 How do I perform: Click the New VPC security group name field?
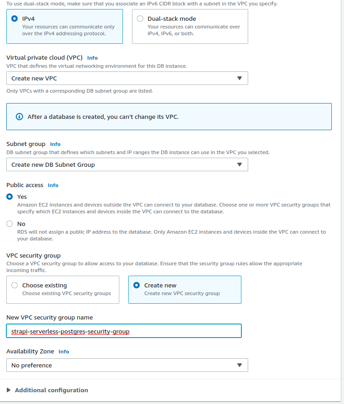(x=124, y=331)
